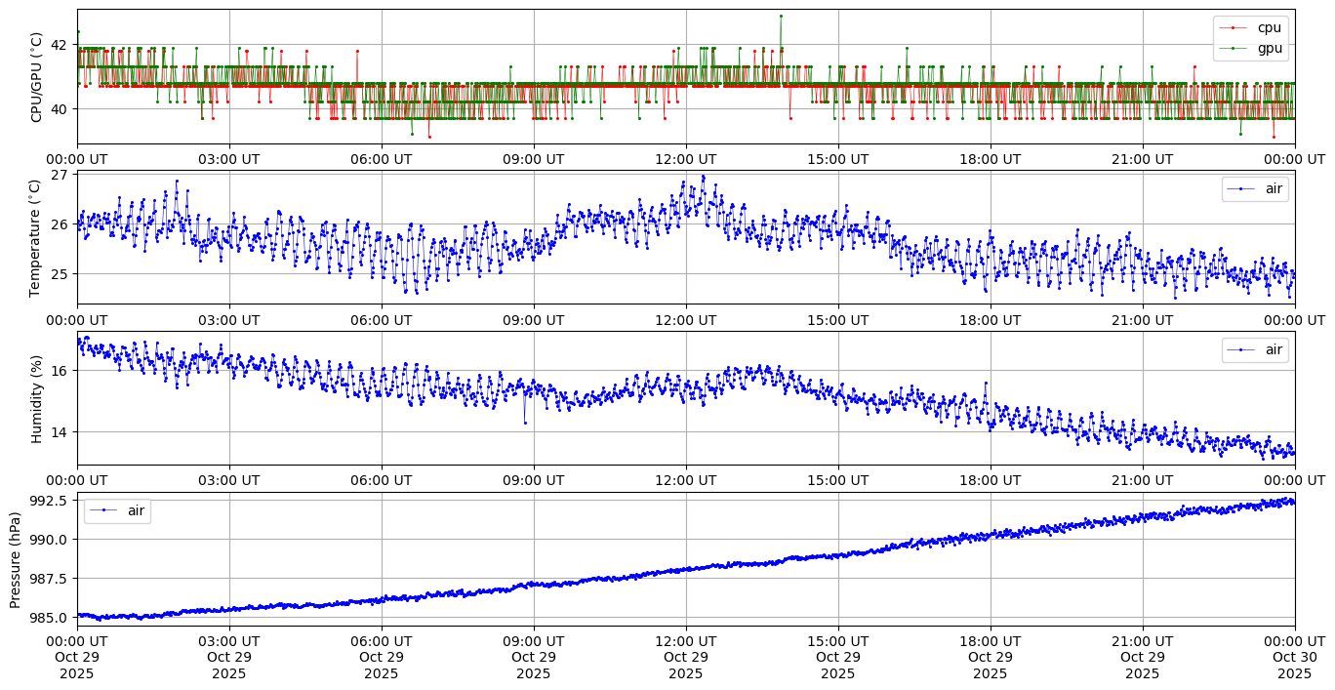Click the Pressure (hPa) y-axis label
Viewport: 1335px width, 690px height.
15,559
